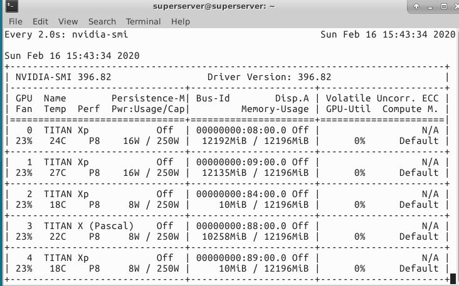
Task: Click temperature '27C' for GPU 1
Action: click(x=58, y=173)
